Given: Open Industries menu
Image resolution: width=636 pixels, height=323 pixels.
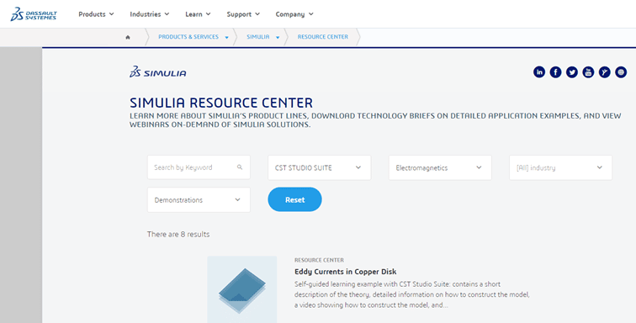Looking at the screenshot, I should coord(150,14).
